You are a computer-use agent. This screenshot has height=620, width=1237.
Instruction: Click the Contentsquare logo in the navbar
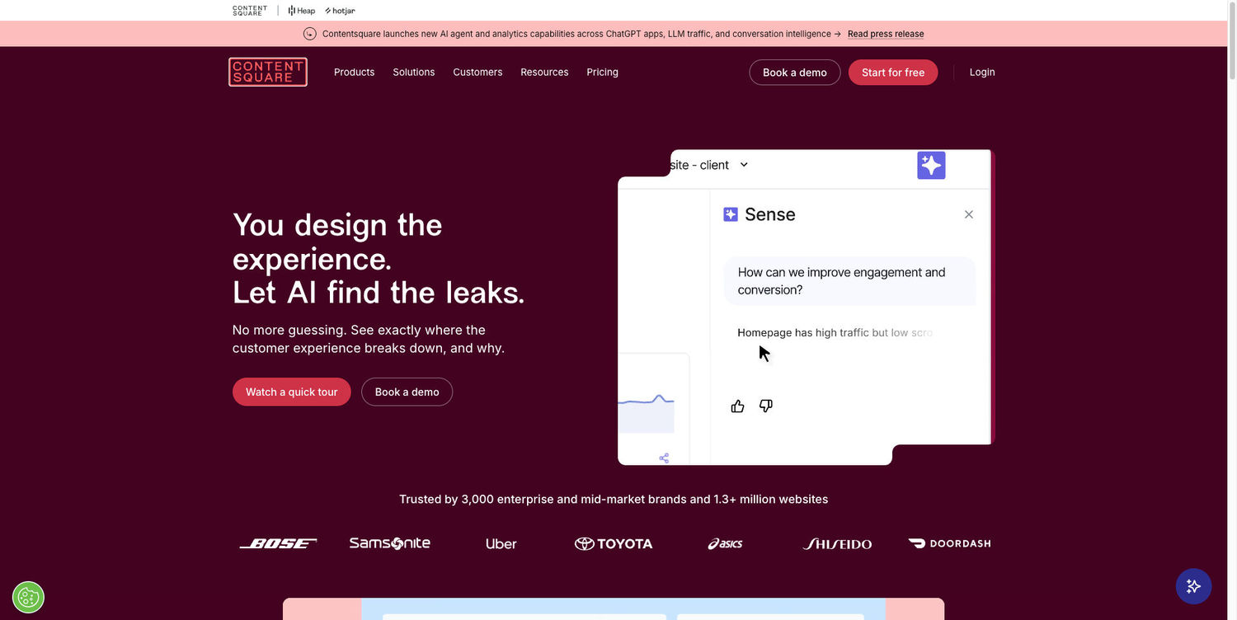click(268, 72)
